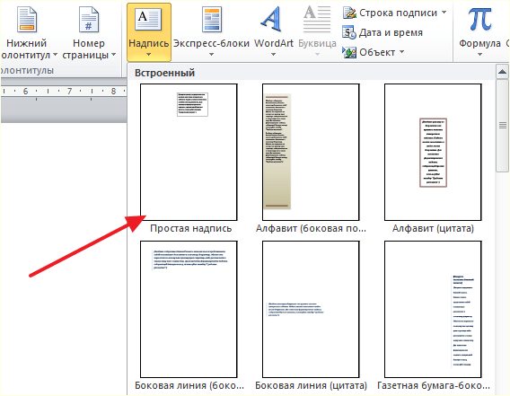Insert Дата и время

(x=382, y=32)
